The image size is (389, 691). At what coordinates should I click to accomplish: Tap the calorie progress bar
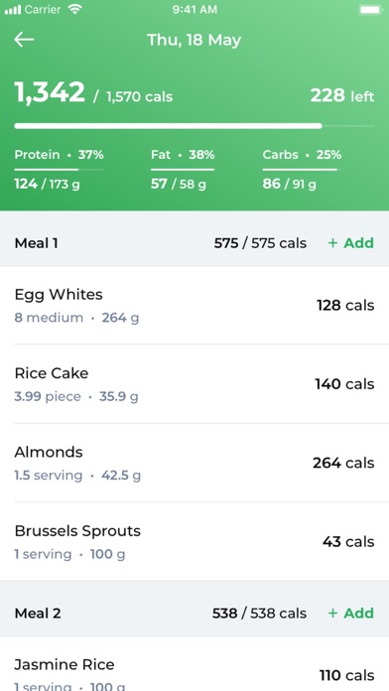pyautogui.click(x=194, y=126)
